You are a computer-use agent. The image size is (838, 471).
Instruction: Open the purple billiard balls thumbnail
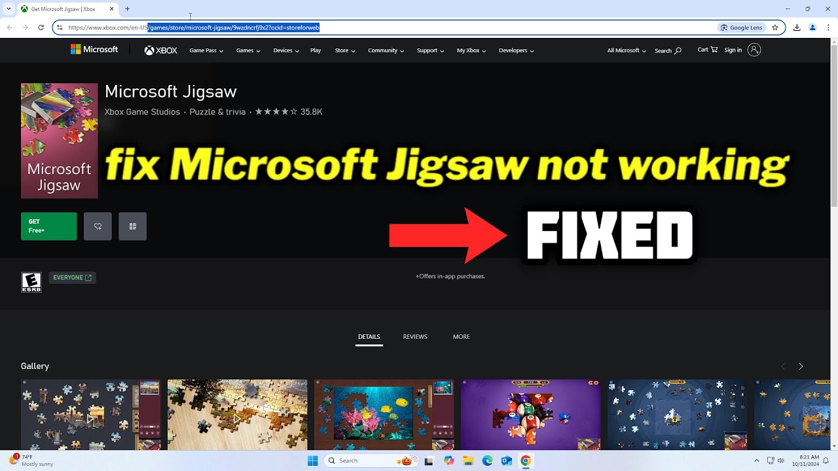click(530, 415)
